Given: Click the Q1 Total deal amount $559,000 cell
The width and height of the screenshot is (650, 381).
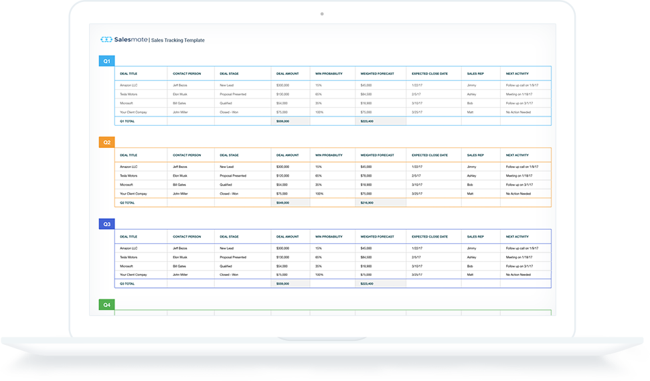Looking at the screenshot, I should (282, 121).
